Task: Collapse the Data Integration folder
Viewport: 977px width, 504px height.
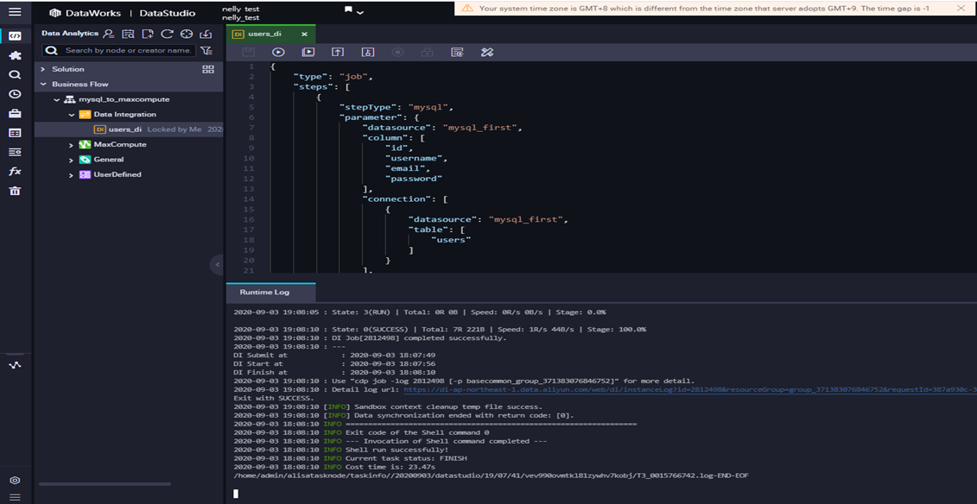Action: [x=72, y=115]
